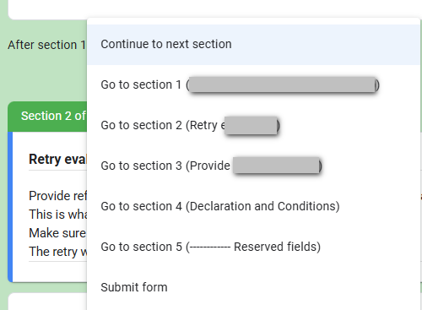
Task: Choose "Go to section 2 (Retry" option
Action: [x=253, y=125]
